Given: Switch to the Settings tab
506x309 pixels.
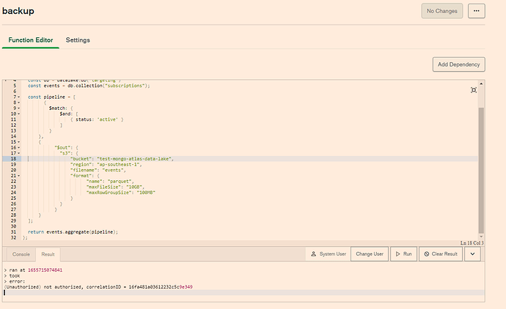Looking at the screenshot, I should pyautogui.click(x=78, y=40).
